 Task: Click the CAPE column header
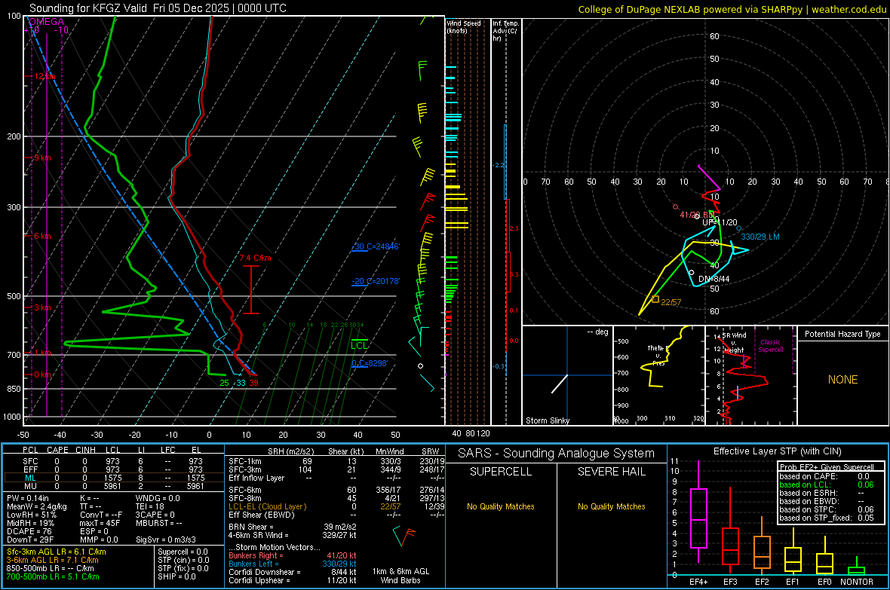[57, 450]
